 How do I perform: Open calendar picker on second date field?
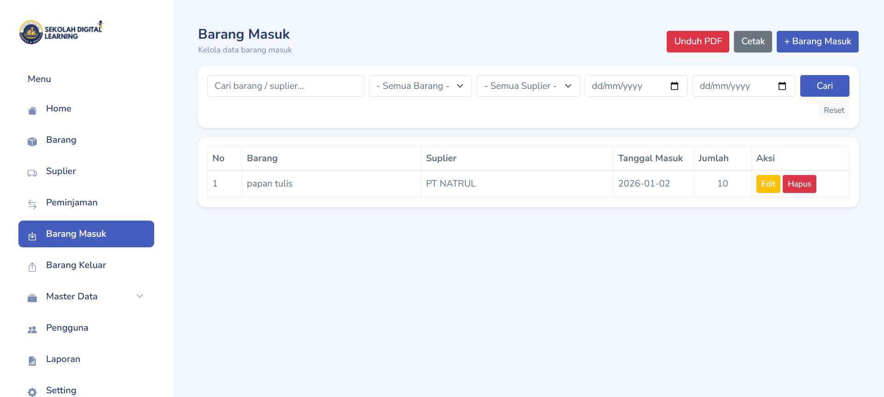pyautogui.click(x=782, y=86)
